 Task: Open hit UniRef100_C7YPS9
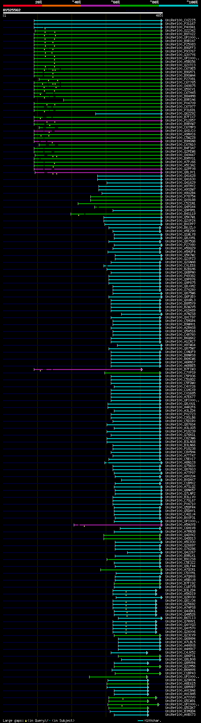(180, 373)
